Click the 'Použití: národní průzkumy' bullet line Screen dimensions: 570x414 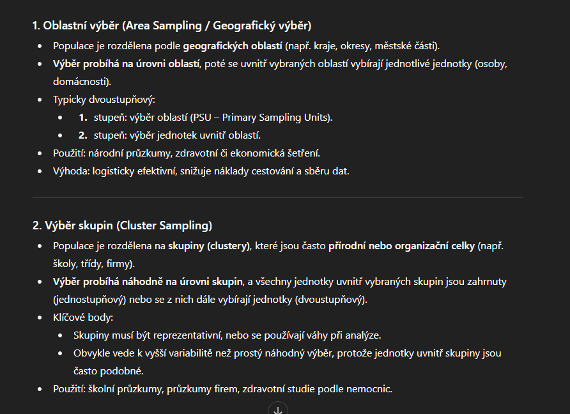(187, 153)
